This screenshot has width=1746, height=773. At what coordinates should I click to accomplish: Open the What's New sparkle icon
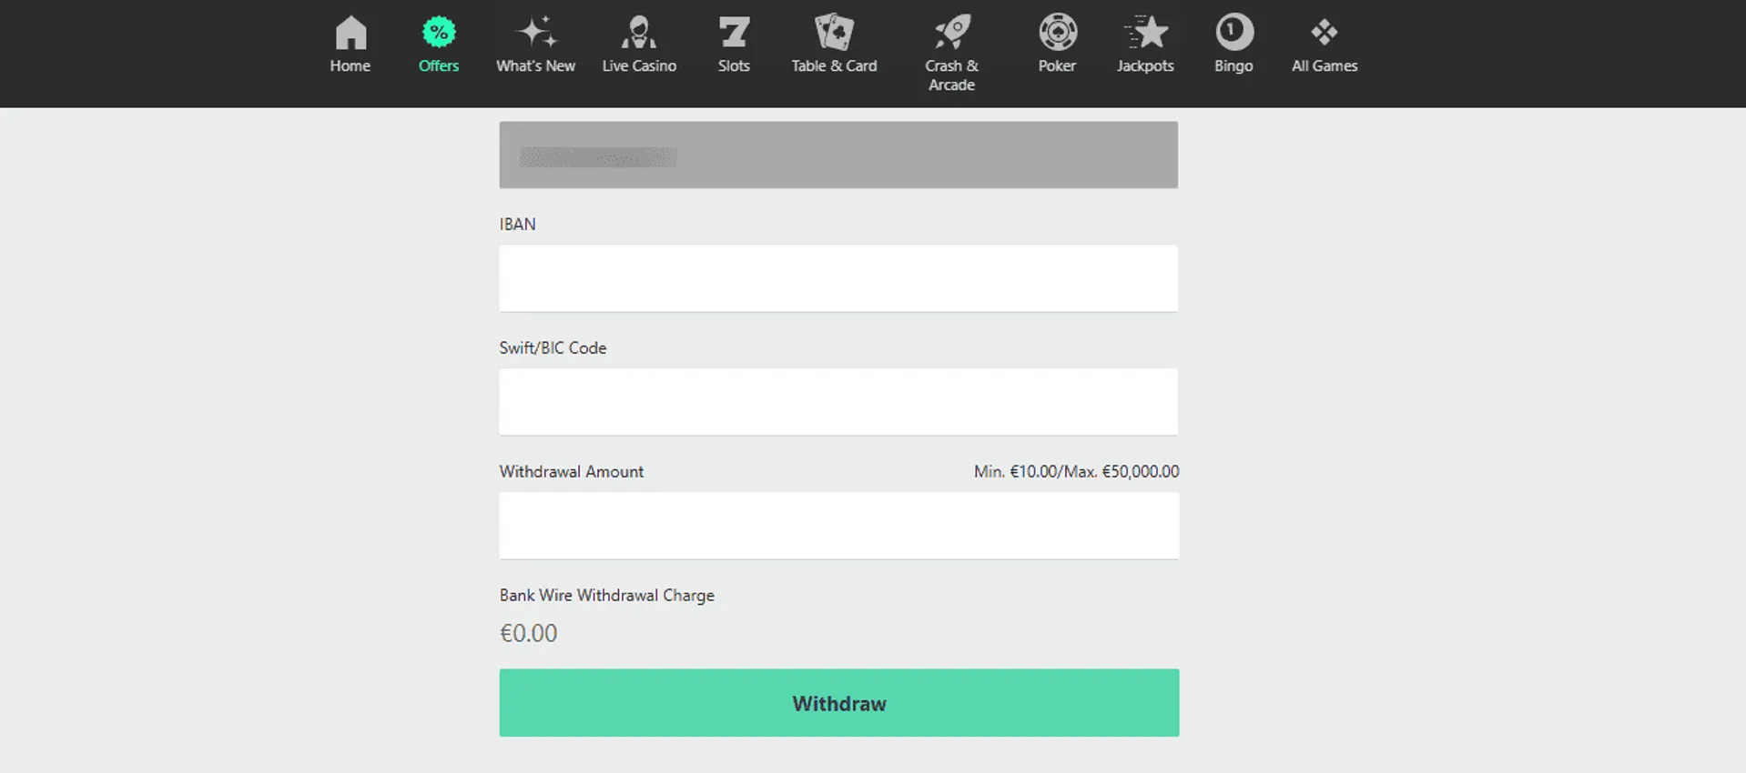[x=536, y=33]
